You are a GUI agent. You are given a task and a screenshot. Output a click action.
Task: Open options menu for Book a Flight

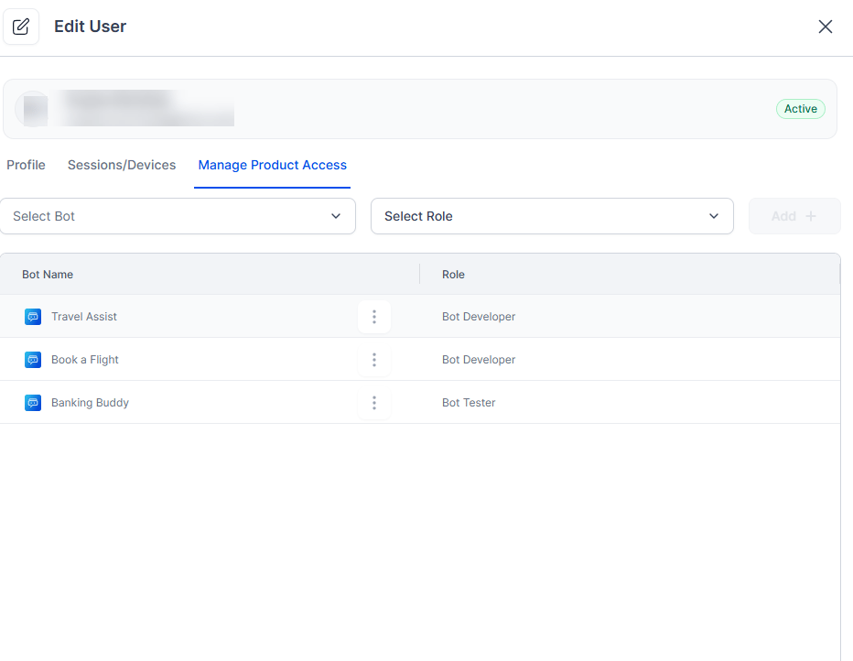374,360
